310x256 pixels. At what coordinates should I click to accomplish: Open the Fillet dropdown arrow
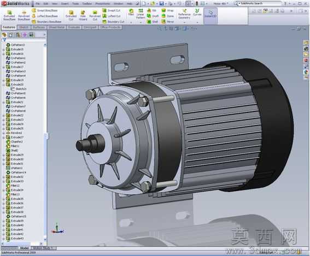131,22
